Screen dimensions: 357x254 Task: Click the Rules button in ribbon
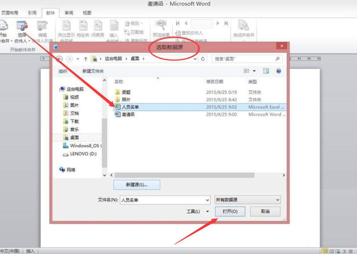coord(134,23)
